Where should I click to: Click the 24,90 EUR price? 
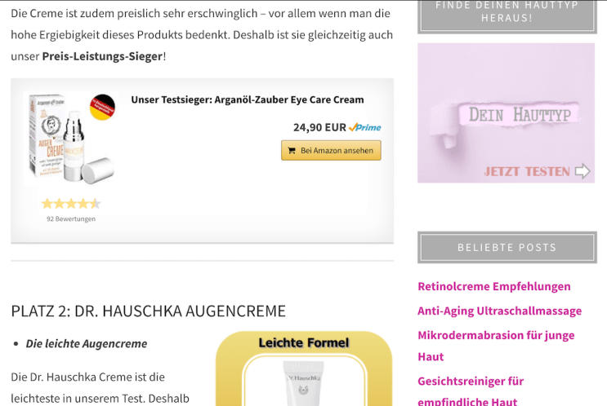(319, 127)
